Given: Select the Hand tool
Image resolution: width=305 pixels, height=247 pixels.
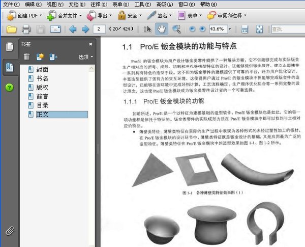Looking at the screenshot, I should [162, 29].
